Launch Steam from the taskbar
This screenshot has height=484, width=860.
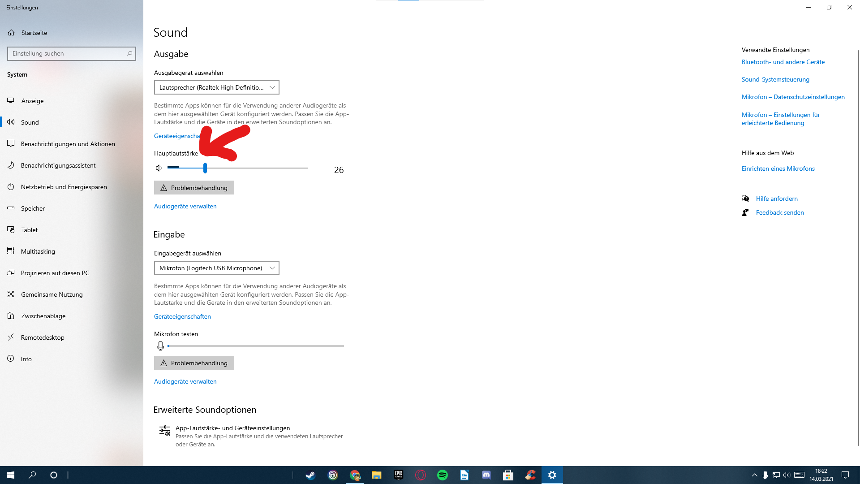coord(310,475)
